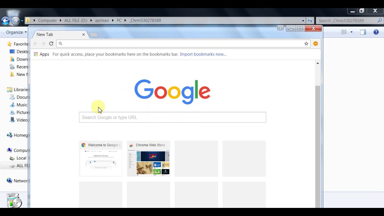Click search icon in Chrome address bar
This screenshot has width=384, height=216.
click(60, 43)
